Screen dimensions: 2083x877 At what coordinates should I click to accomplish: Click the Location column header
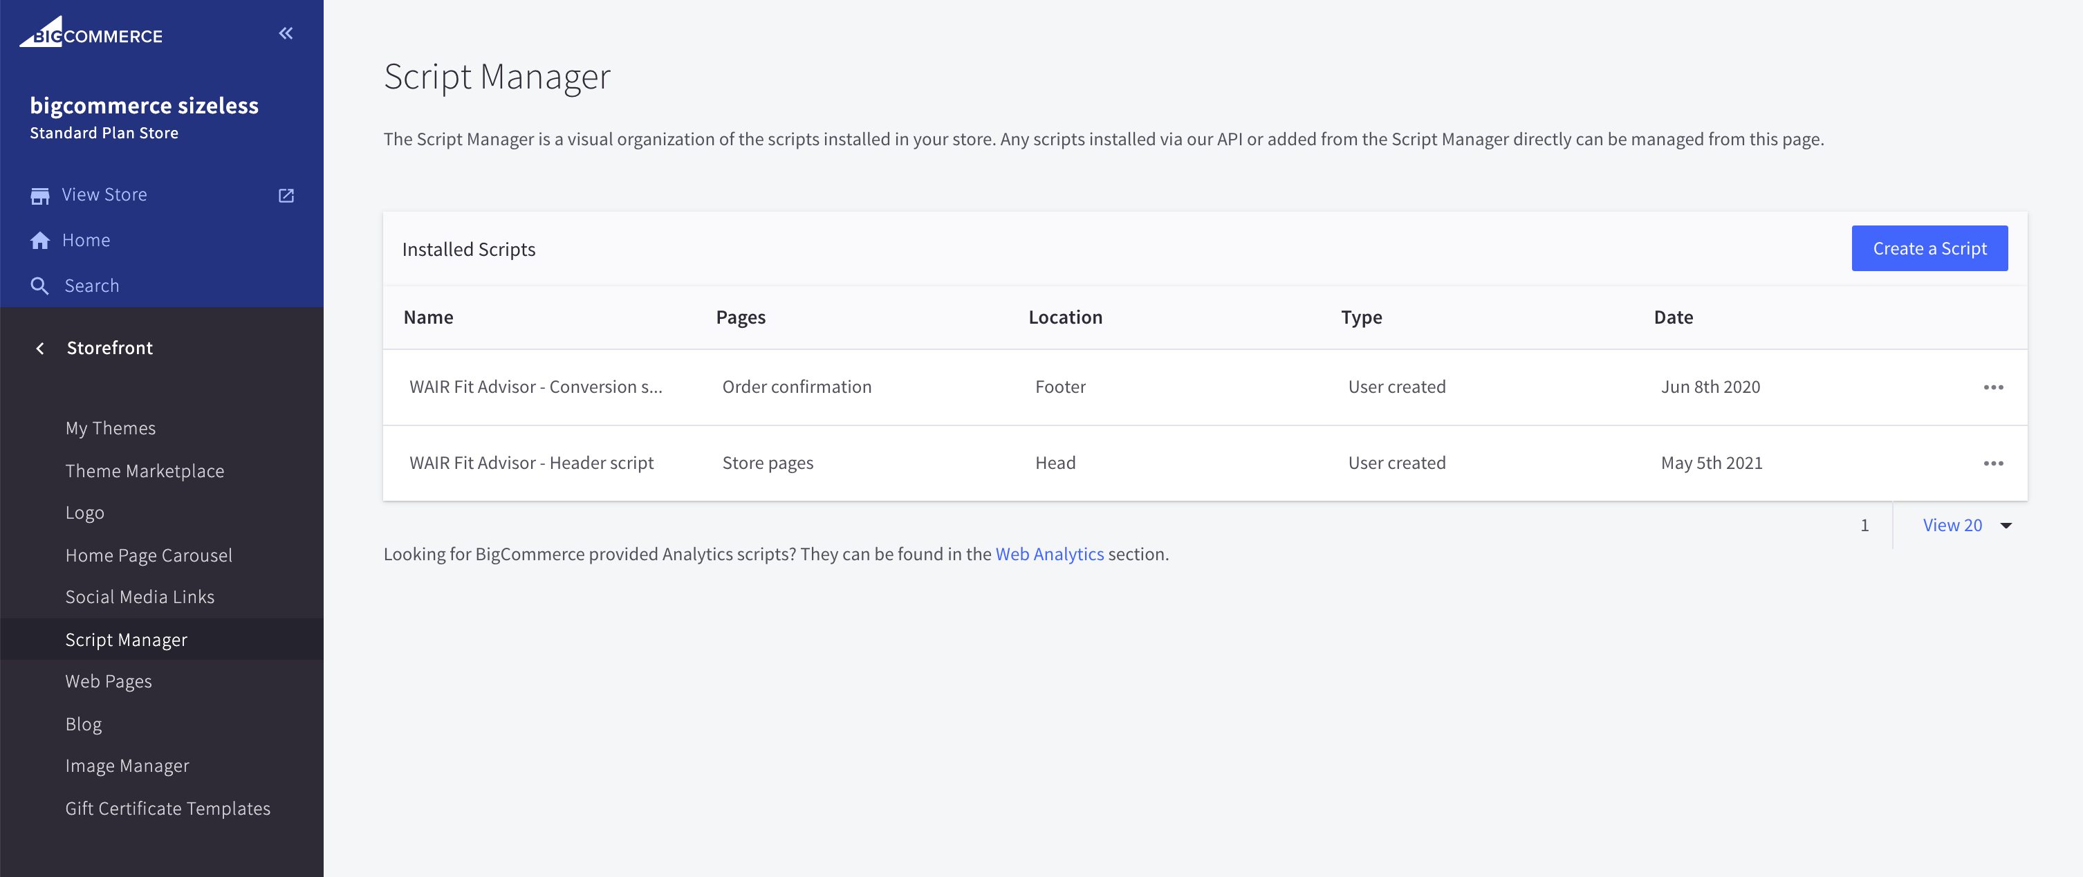1065,317
